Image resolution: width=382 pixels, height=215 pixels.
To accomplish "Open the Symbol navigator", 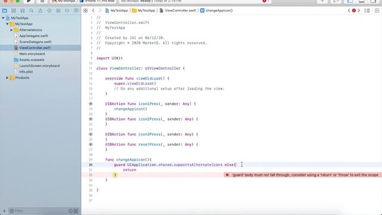I will coord(23,11).
